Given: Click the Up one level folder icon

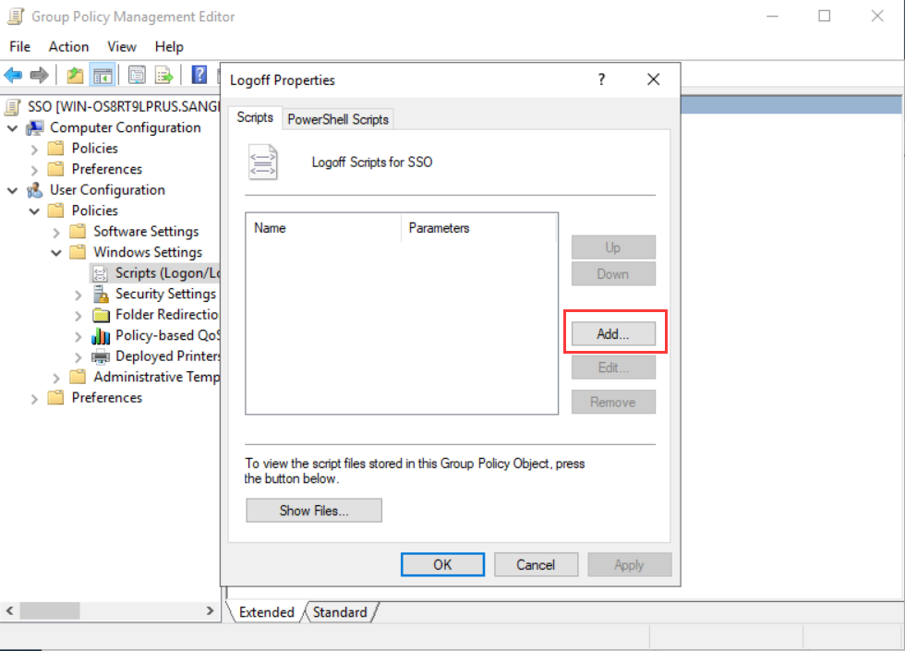Looking at the screenshot, I should click(75, 75).
